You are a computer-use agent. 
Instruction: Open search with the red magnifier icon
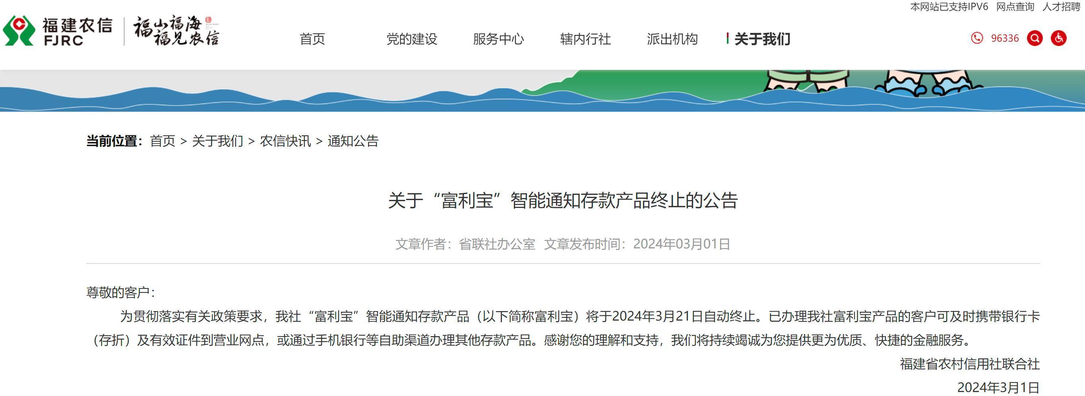1035,38
